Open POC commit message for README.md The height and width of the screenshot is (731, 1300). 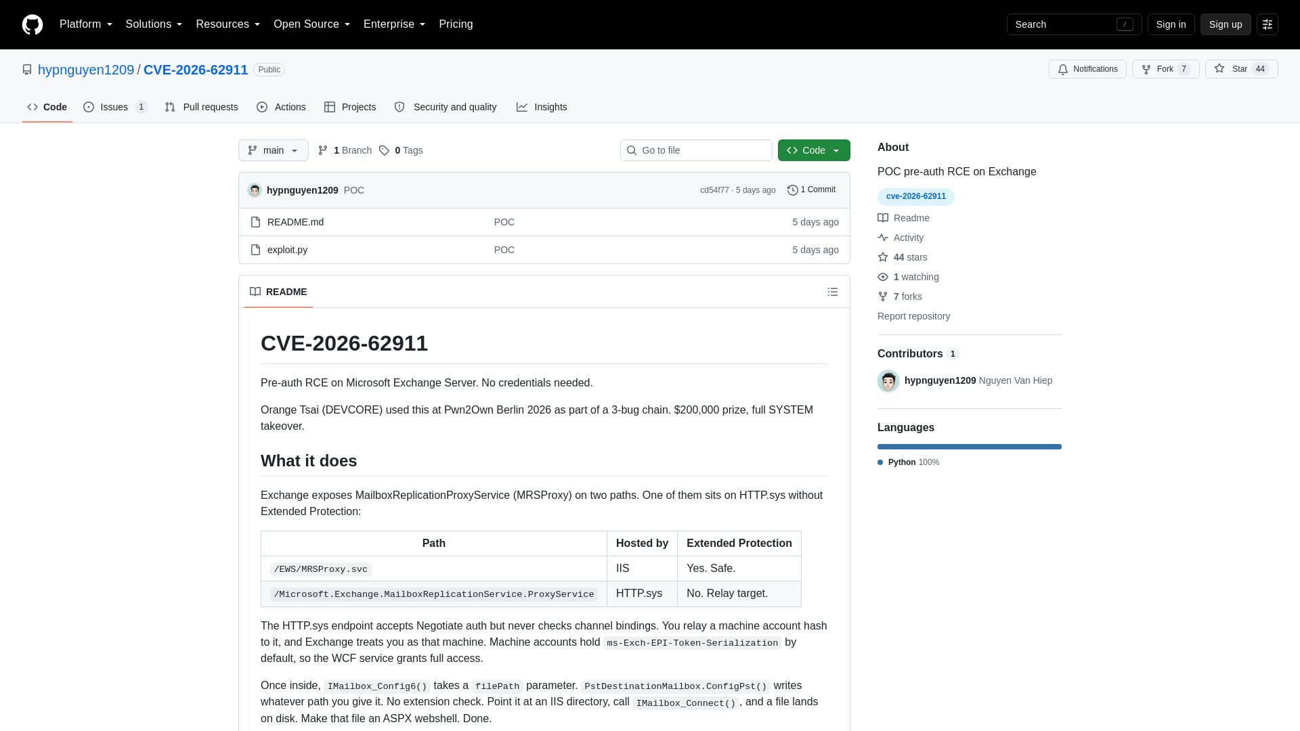point(504,222)
